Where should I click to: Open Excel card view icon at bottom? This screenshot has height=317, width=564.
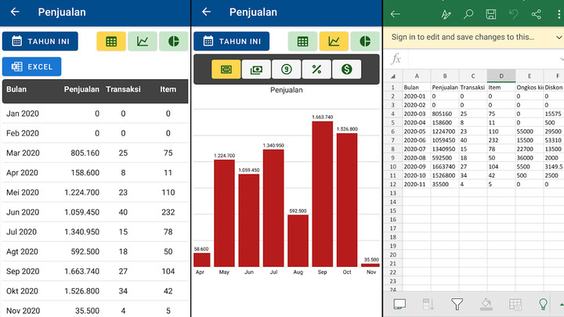tap(399, 304)
